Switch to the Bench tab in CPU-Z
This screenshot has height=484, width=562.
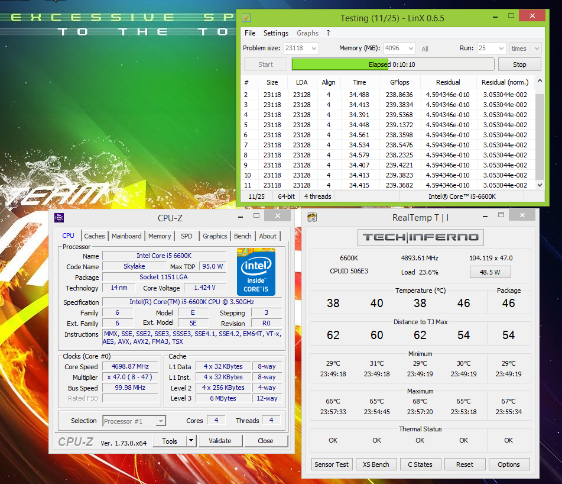pyautogui.click(x=243, y=236)
